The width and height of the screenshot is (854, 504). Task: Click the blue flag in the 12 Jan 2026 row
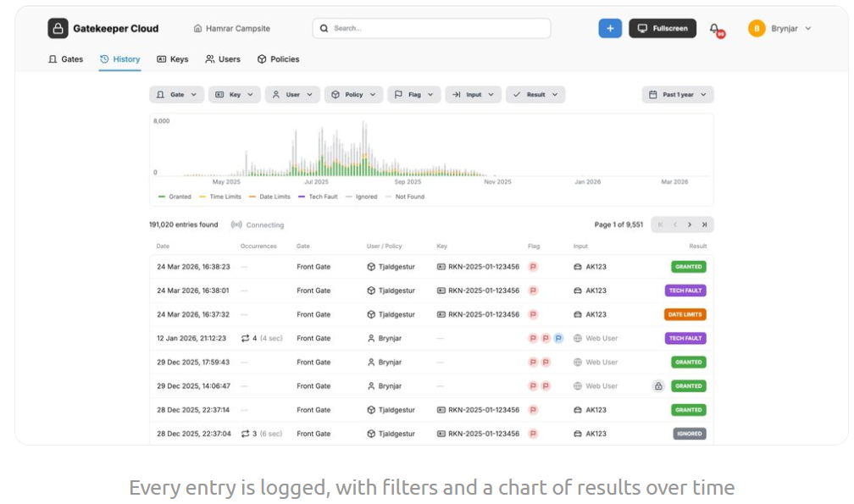pos(558,338)
